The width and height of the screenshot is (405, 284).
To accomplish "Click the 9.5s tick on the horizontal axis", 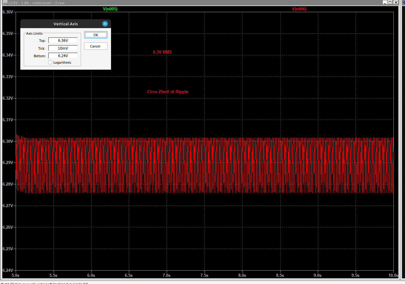I will pos(356,276).
